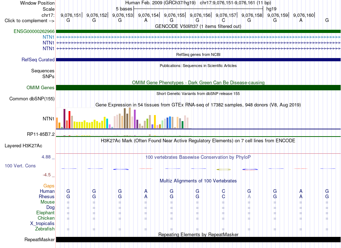This screenshot has height=248, width=341.
Task: Click the Scale row label
Action: click(48, 9)
